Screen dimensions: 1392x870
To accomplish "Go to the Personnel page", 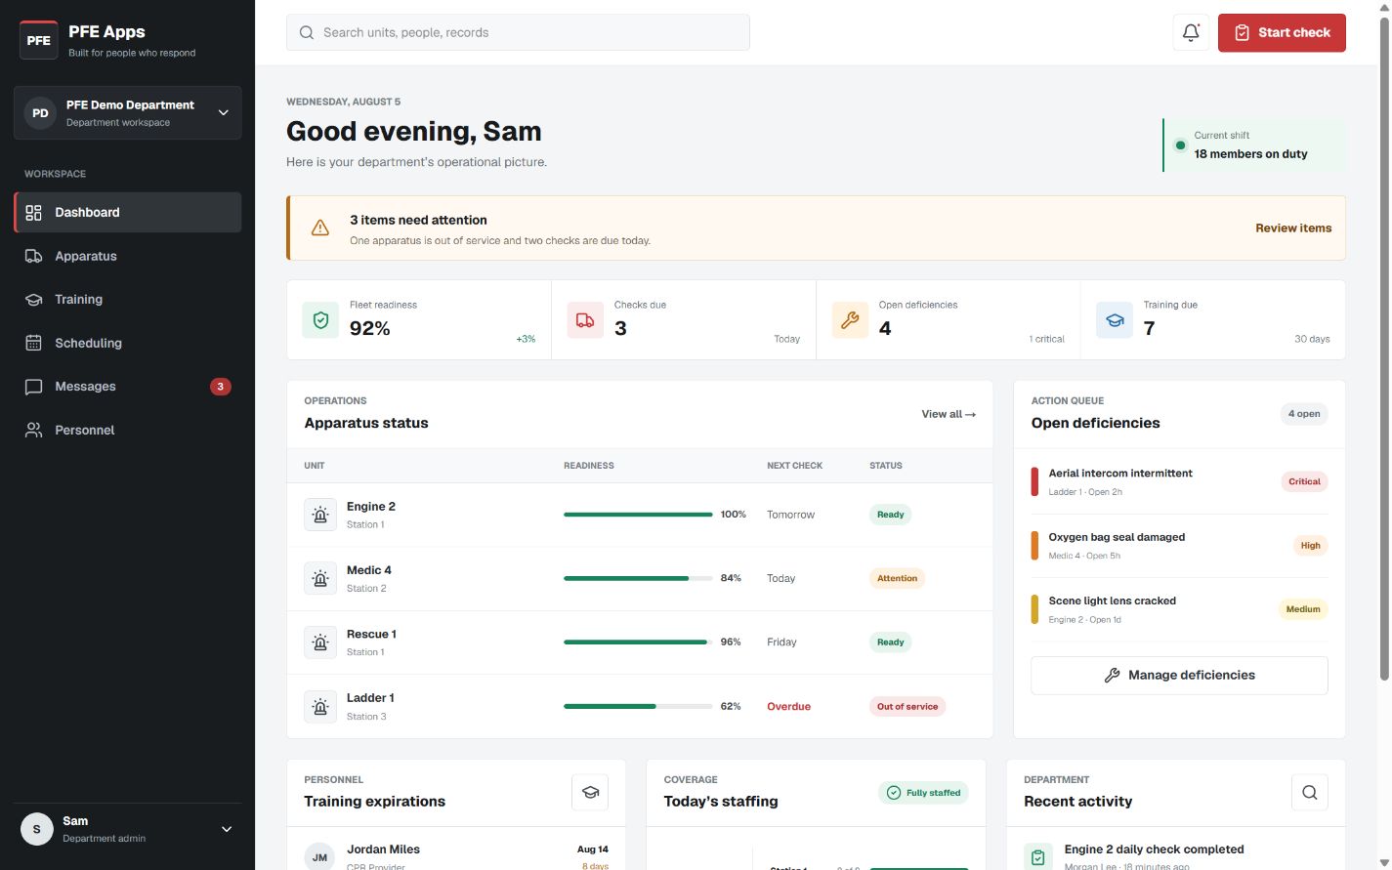I will 128,430.
